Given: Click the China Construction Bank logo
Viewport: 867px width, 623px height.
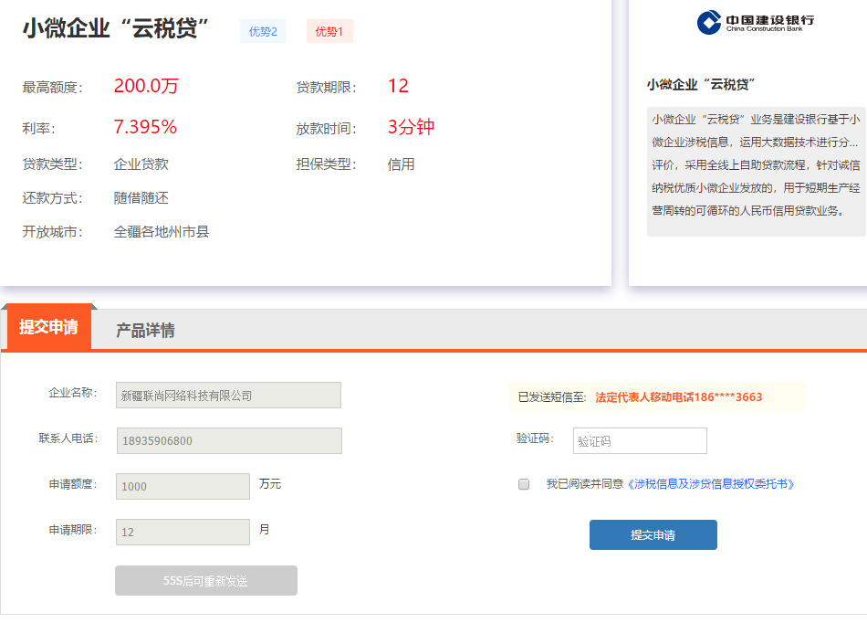Looking at the screenshot, I should point(756,22).
